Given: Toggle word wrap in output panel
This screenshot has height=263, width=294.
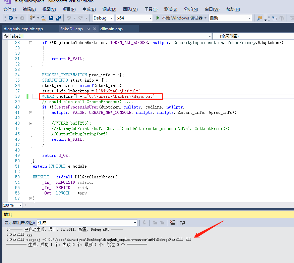Looking at the screenshot, I should 182,223.
